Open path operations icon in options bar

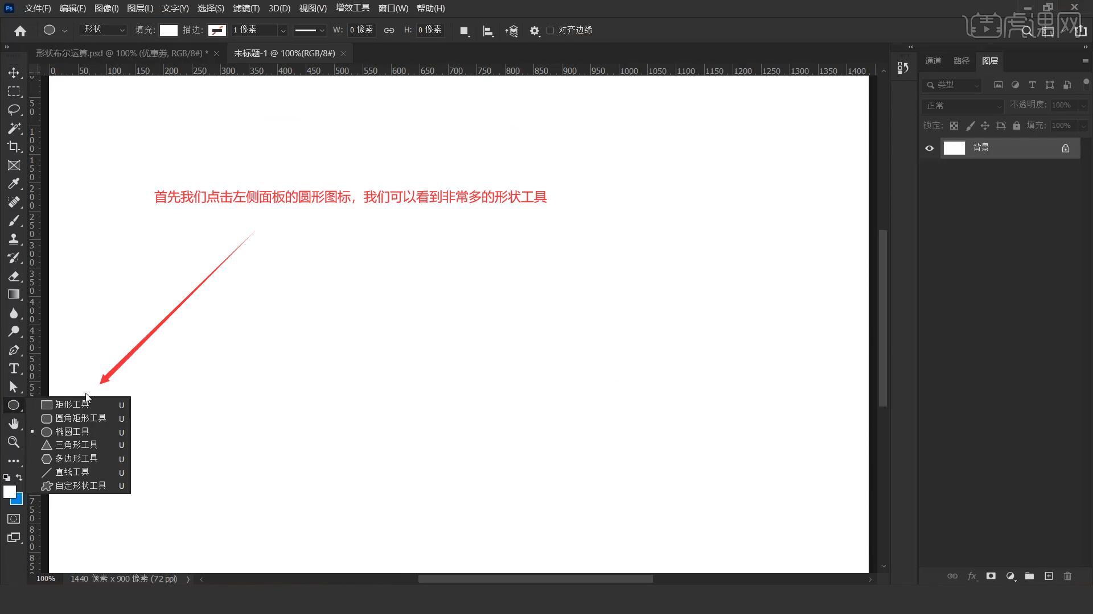(x=465, y=31)
